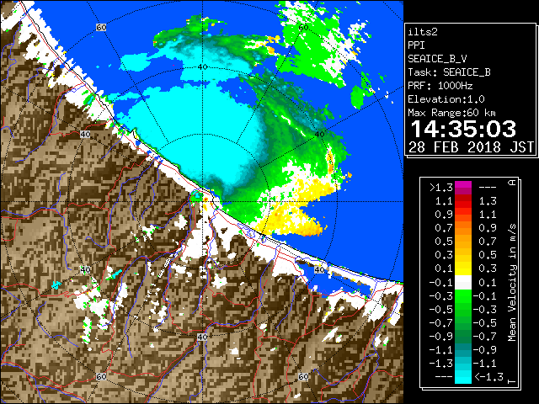539x404 pixels.
Task: Click the southwest "60" range ring label
Action: click(101, 376)
